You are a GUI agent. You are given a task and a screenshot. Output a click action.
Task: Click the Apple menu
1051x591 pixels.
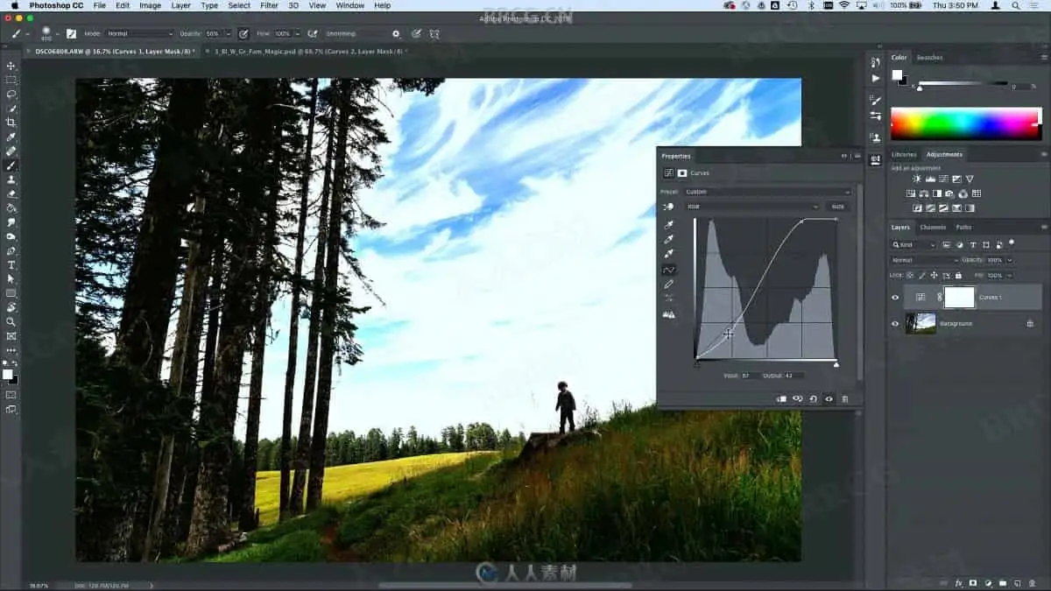15,5
